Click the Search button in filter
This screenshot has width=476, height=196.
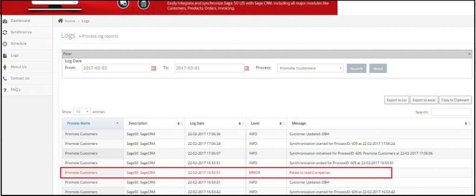tap(357, 68)
